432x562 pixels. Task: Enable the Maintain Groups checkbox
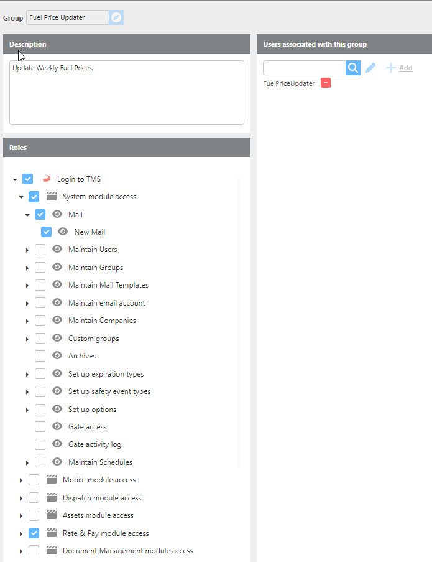(40, 268)
